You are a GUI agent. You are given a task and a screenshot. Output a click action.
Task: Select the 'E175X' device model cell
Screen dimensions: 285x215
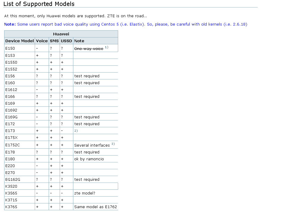coord(20,137)
